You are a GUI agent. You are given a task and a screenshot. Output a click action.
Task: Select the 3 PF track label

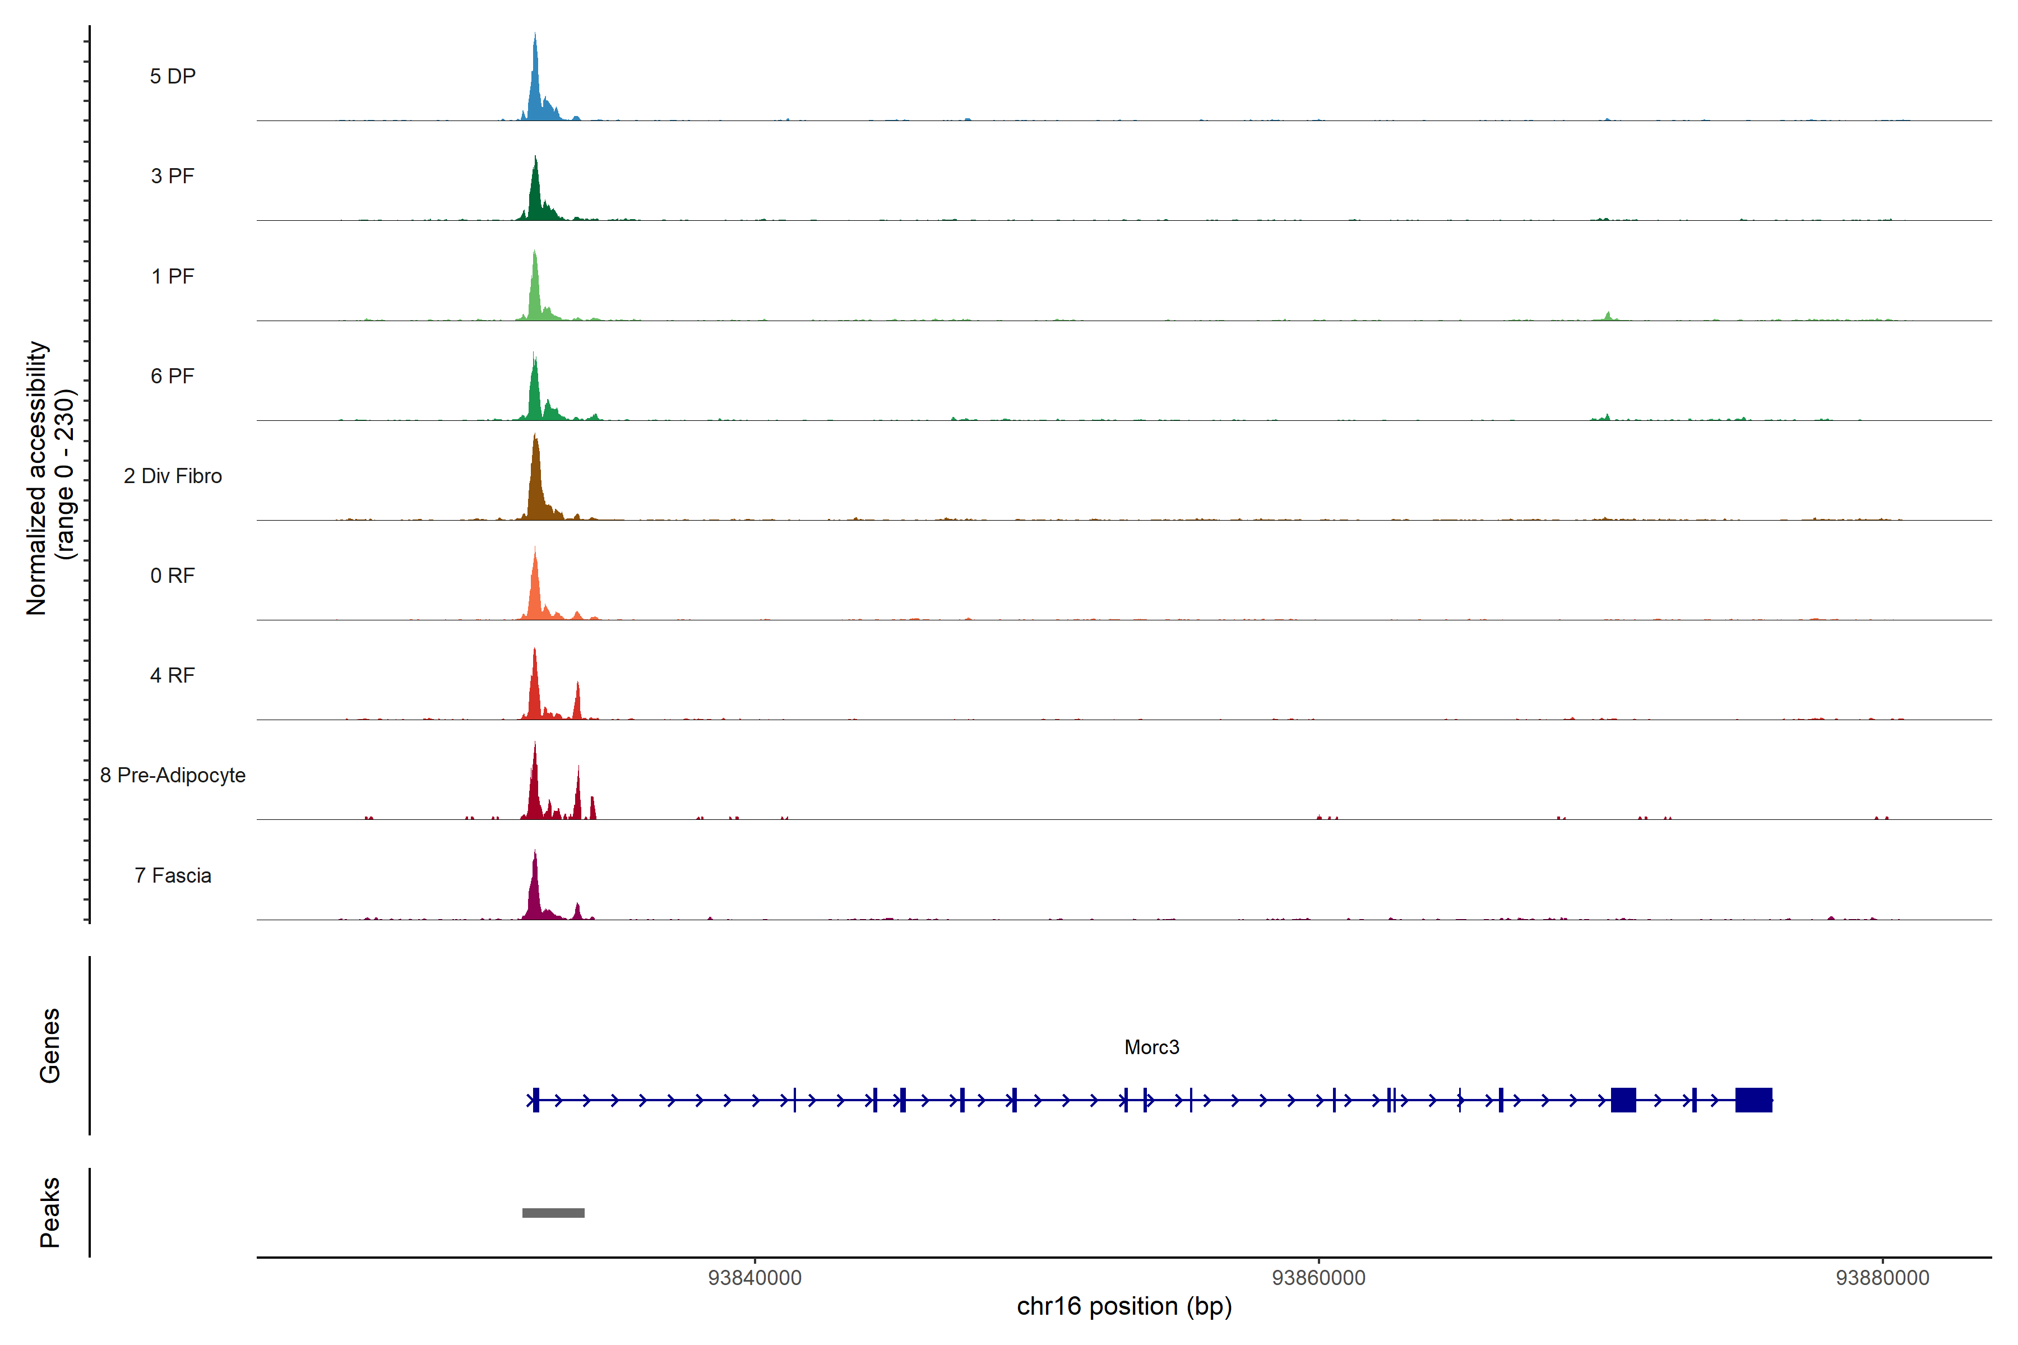[173, 176]
